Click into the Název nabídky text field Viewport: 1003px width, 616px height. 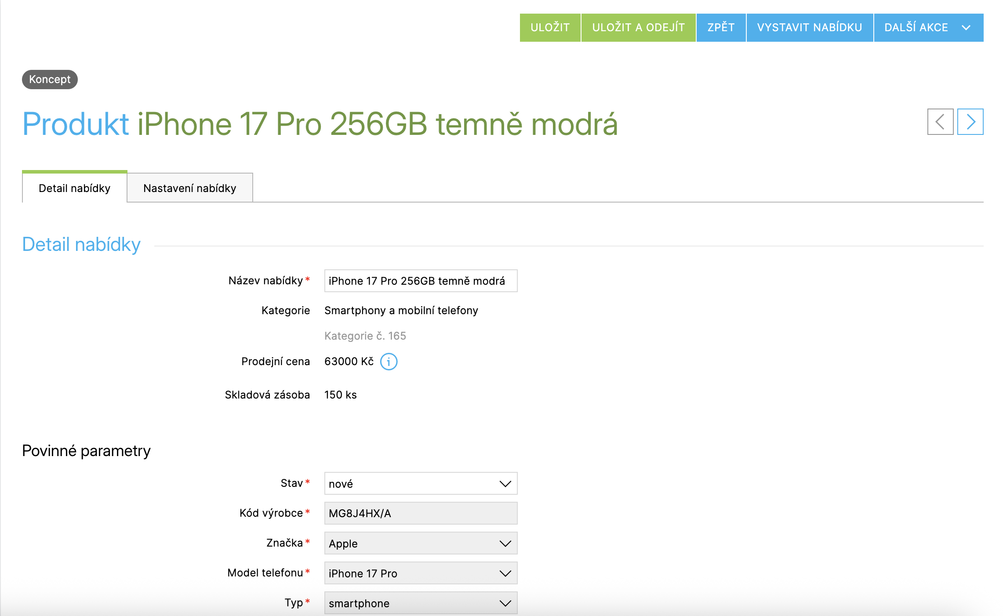(420, 281)
